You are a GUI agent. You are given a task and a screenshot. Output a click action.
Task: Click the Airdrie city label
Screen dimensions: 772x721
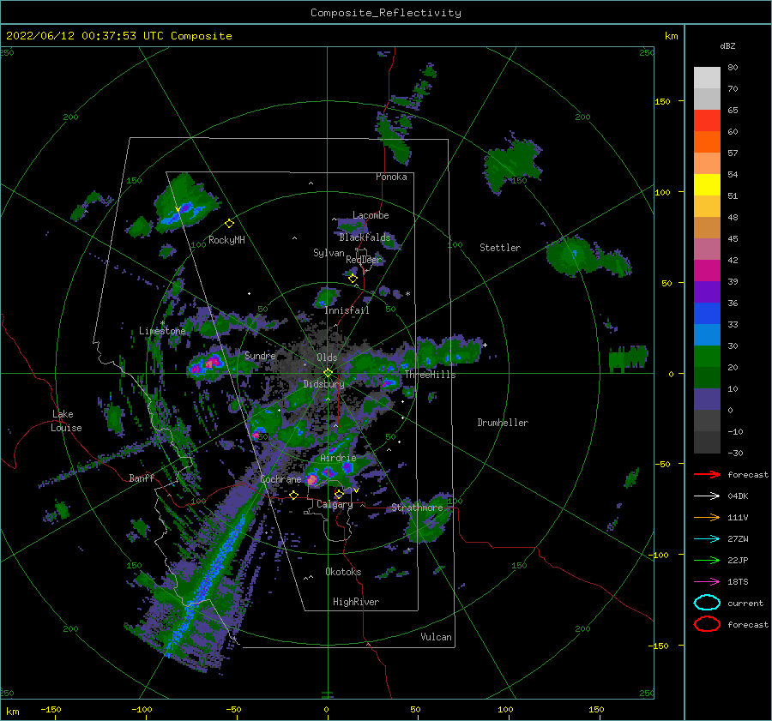(x=338, y=458)
